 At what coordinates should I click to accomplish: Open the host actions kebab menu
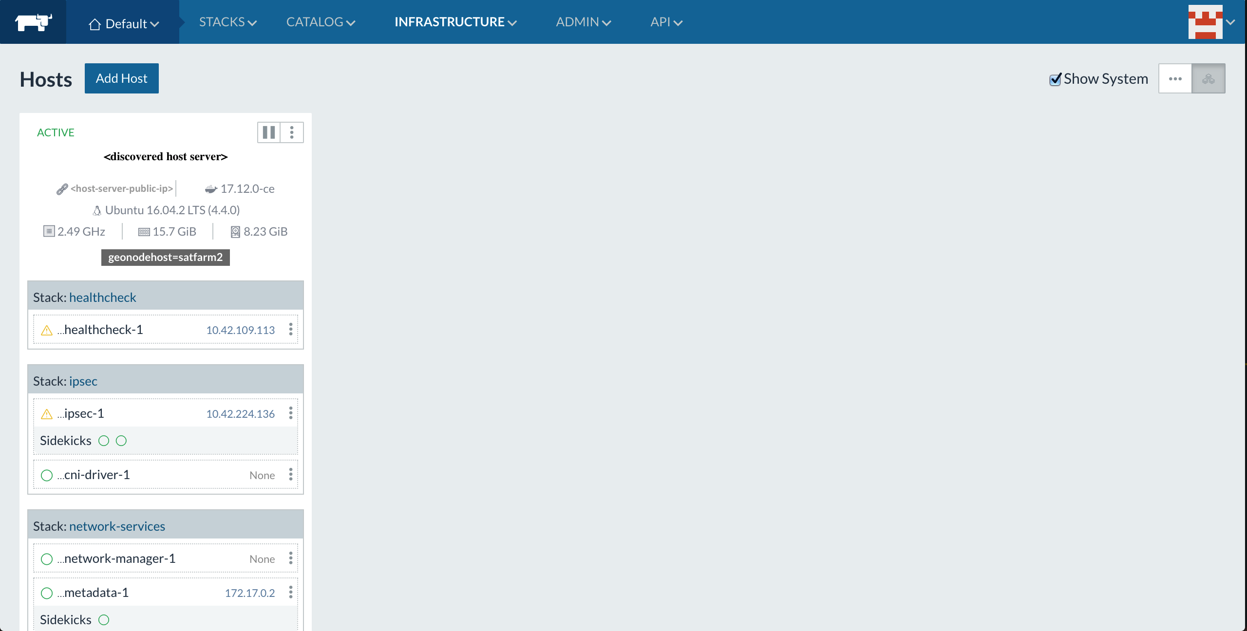(x=292, y=132)
